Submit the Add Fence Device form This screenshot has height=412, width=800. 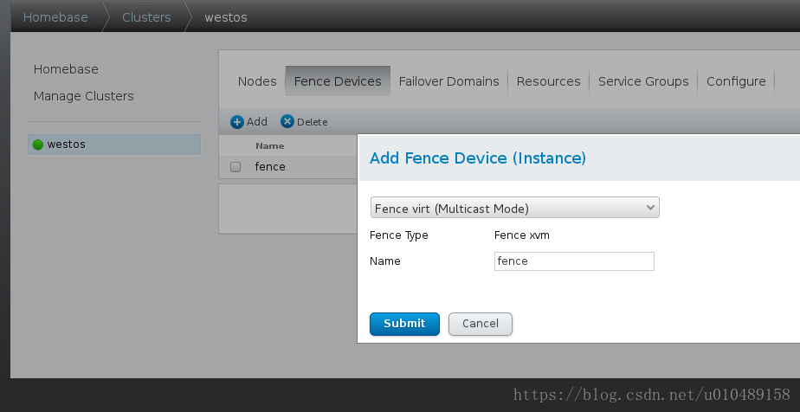(x=404, y=324)
